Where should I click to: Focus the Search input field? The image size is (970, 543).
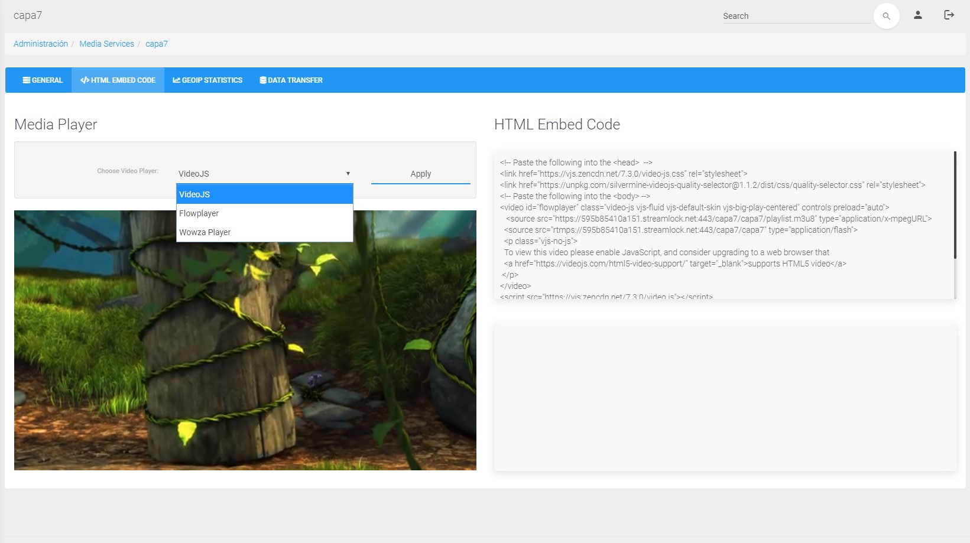[x=795, y=16]
